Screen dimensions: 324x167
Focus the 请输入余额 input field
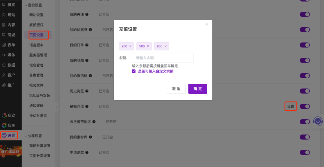click(x=163, y=58)
